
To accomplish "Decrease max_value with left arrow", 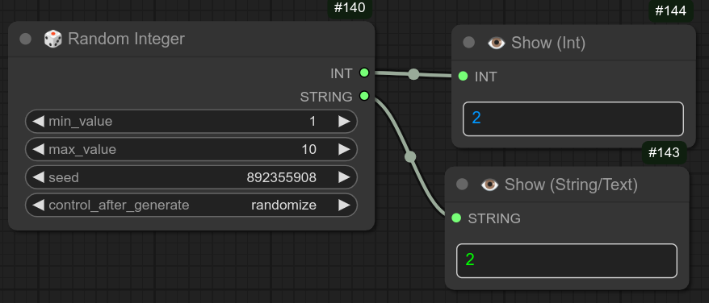I will [39, 149].
